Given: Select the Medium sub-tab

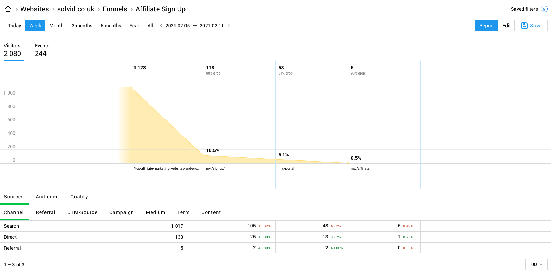Looking at the screenshot, I should pos(156,212).
